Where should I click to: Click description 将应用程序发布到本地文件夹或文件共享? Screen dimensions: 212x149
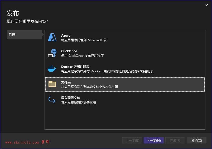(x=89, y=87)
